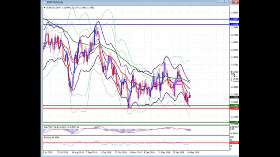Click the 1.16875 price axis value
Screen dimensions: 280x157
click(x=234, y=42)
